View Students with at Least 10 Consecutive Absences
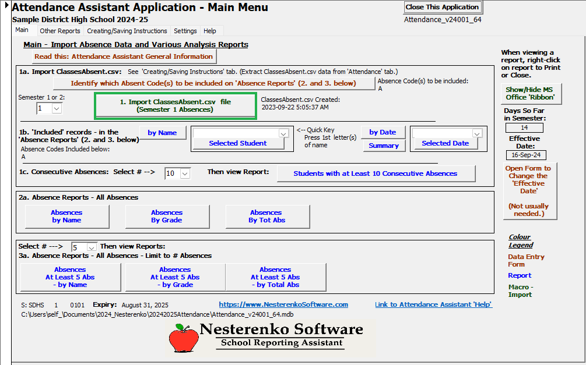 coord(376,173)
